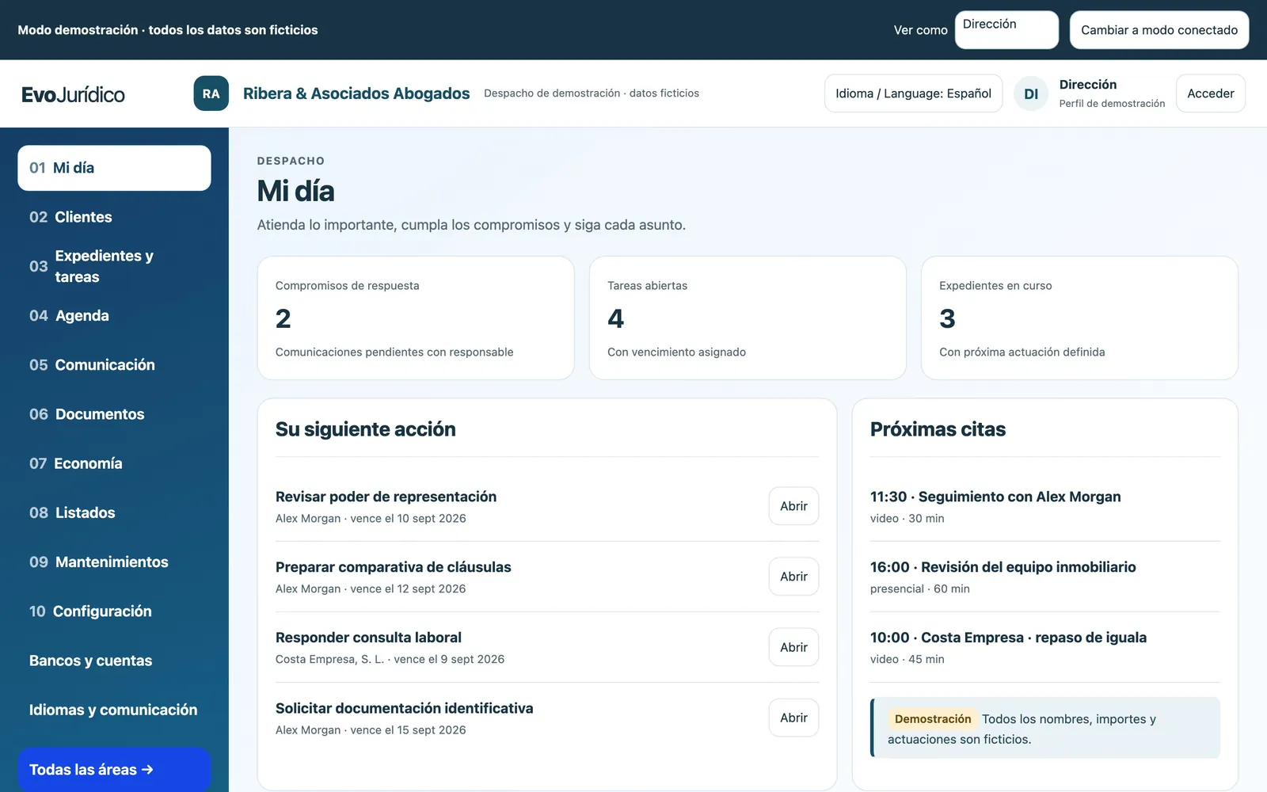Click the EvoJurídico logo

point(73,94)
